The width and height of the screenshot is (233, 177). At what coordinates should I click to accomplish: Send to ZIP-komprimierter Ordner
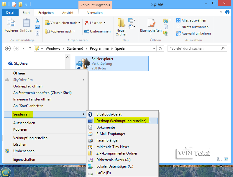[122, 153]
